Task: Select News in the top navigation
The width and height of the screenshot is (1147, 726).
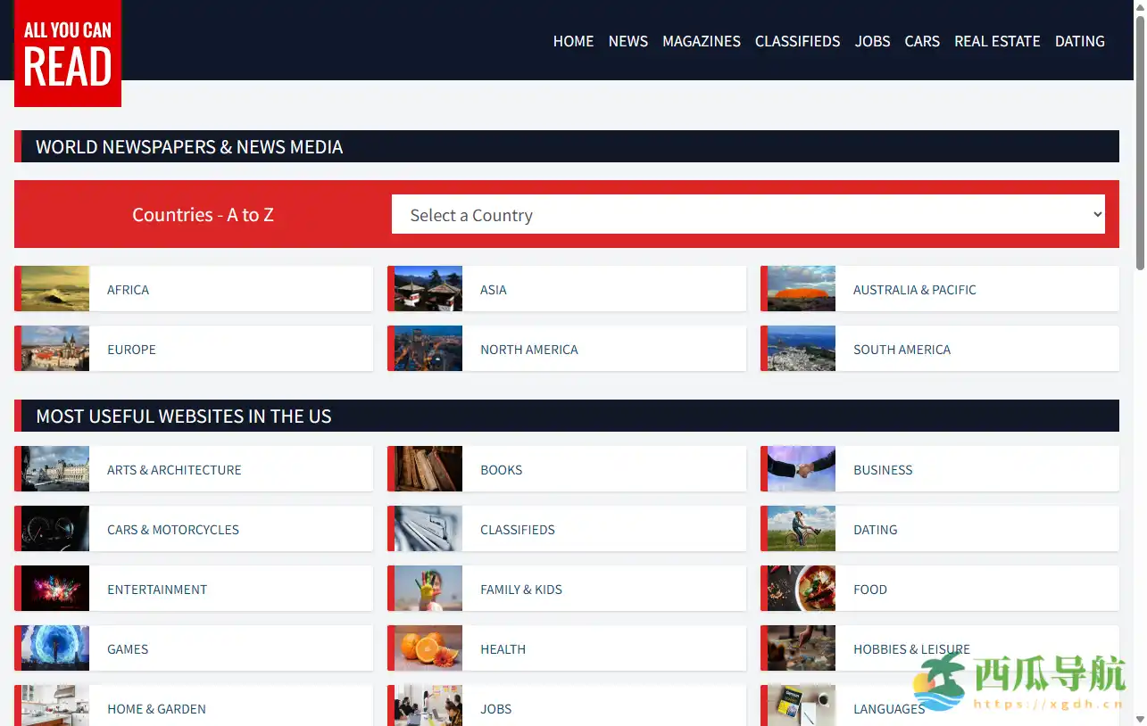Action: 628,41
